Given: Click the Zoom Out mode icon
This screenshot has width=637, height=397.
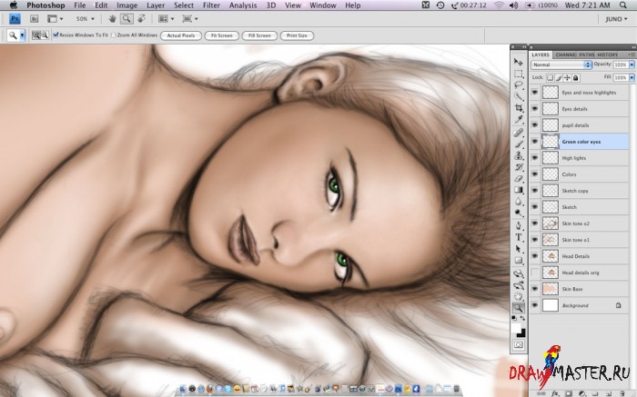Looking at the screenshot, I should (x=45, y=35).
